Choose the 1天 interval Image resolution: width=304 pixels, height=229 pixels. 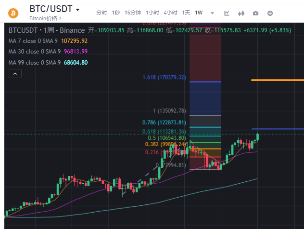point(186,13)
